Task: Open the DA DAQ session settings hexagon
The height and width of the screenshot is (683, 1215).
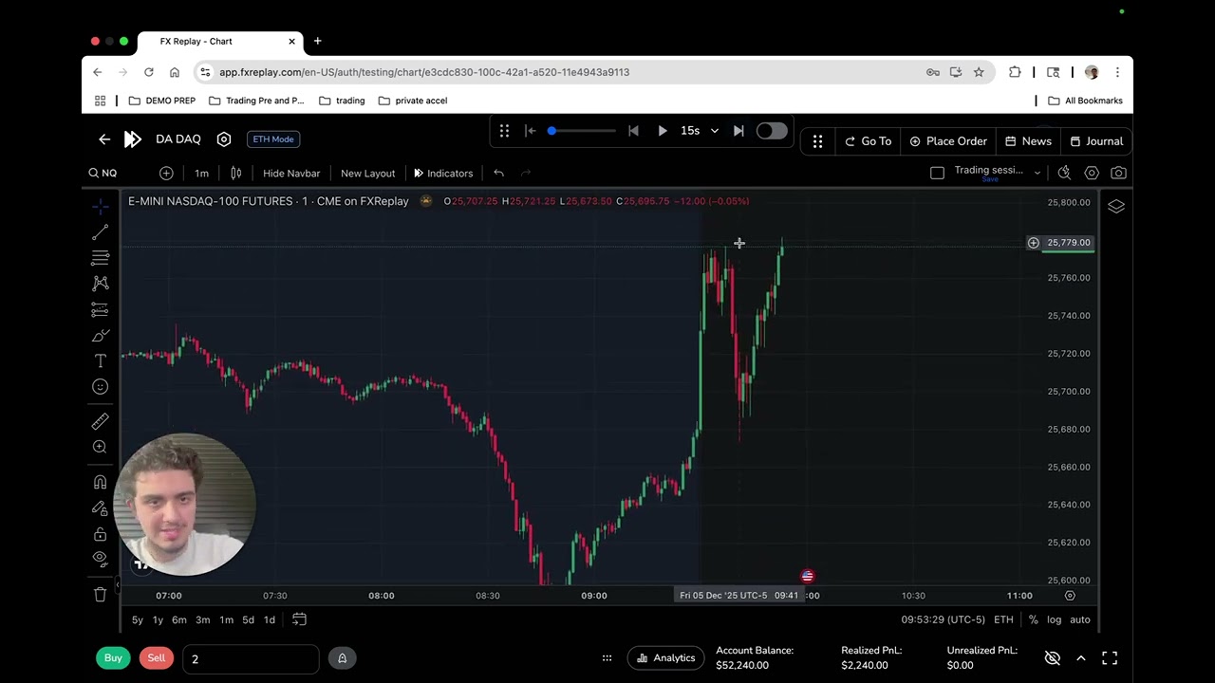Action: coord(224,139)
